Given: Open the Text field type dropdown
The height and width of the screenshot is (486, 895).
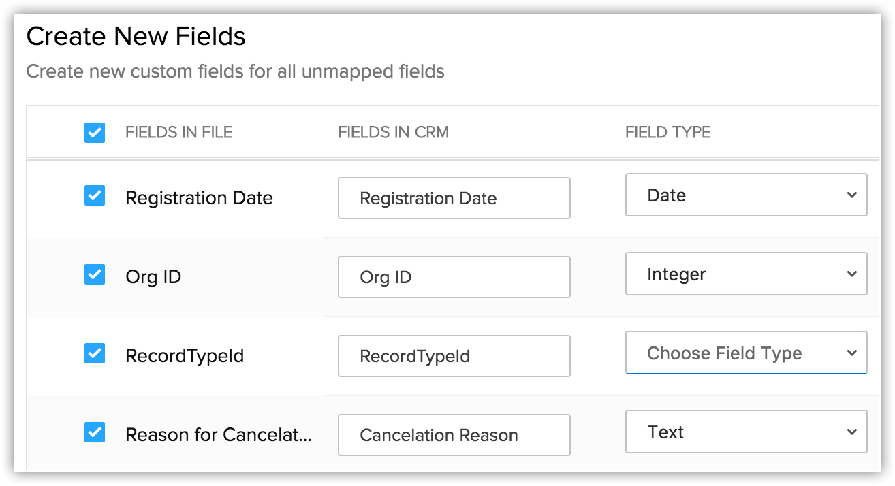Looking at the screenshot, I should click(746, 432).
